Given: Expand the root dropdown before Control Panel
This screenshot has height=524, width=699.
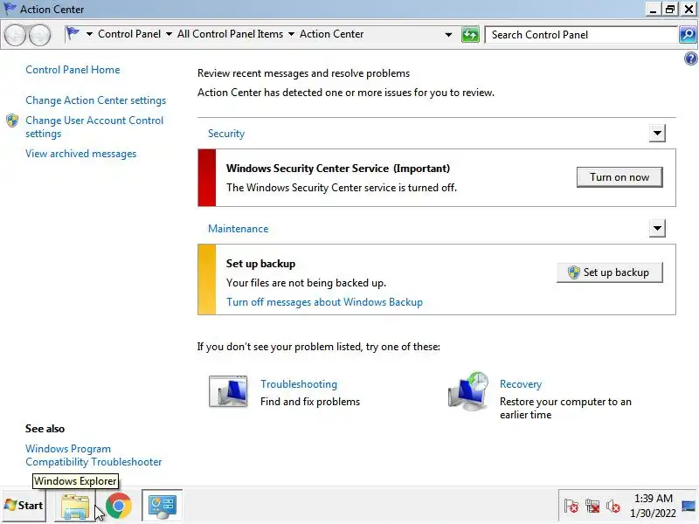Looking at the screenshot, I should click(89, 34).
